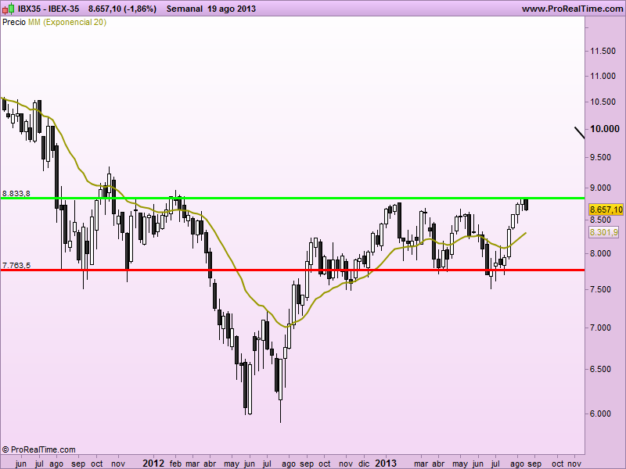Click the 2013 label on the time axis

(x=385, y=463)
